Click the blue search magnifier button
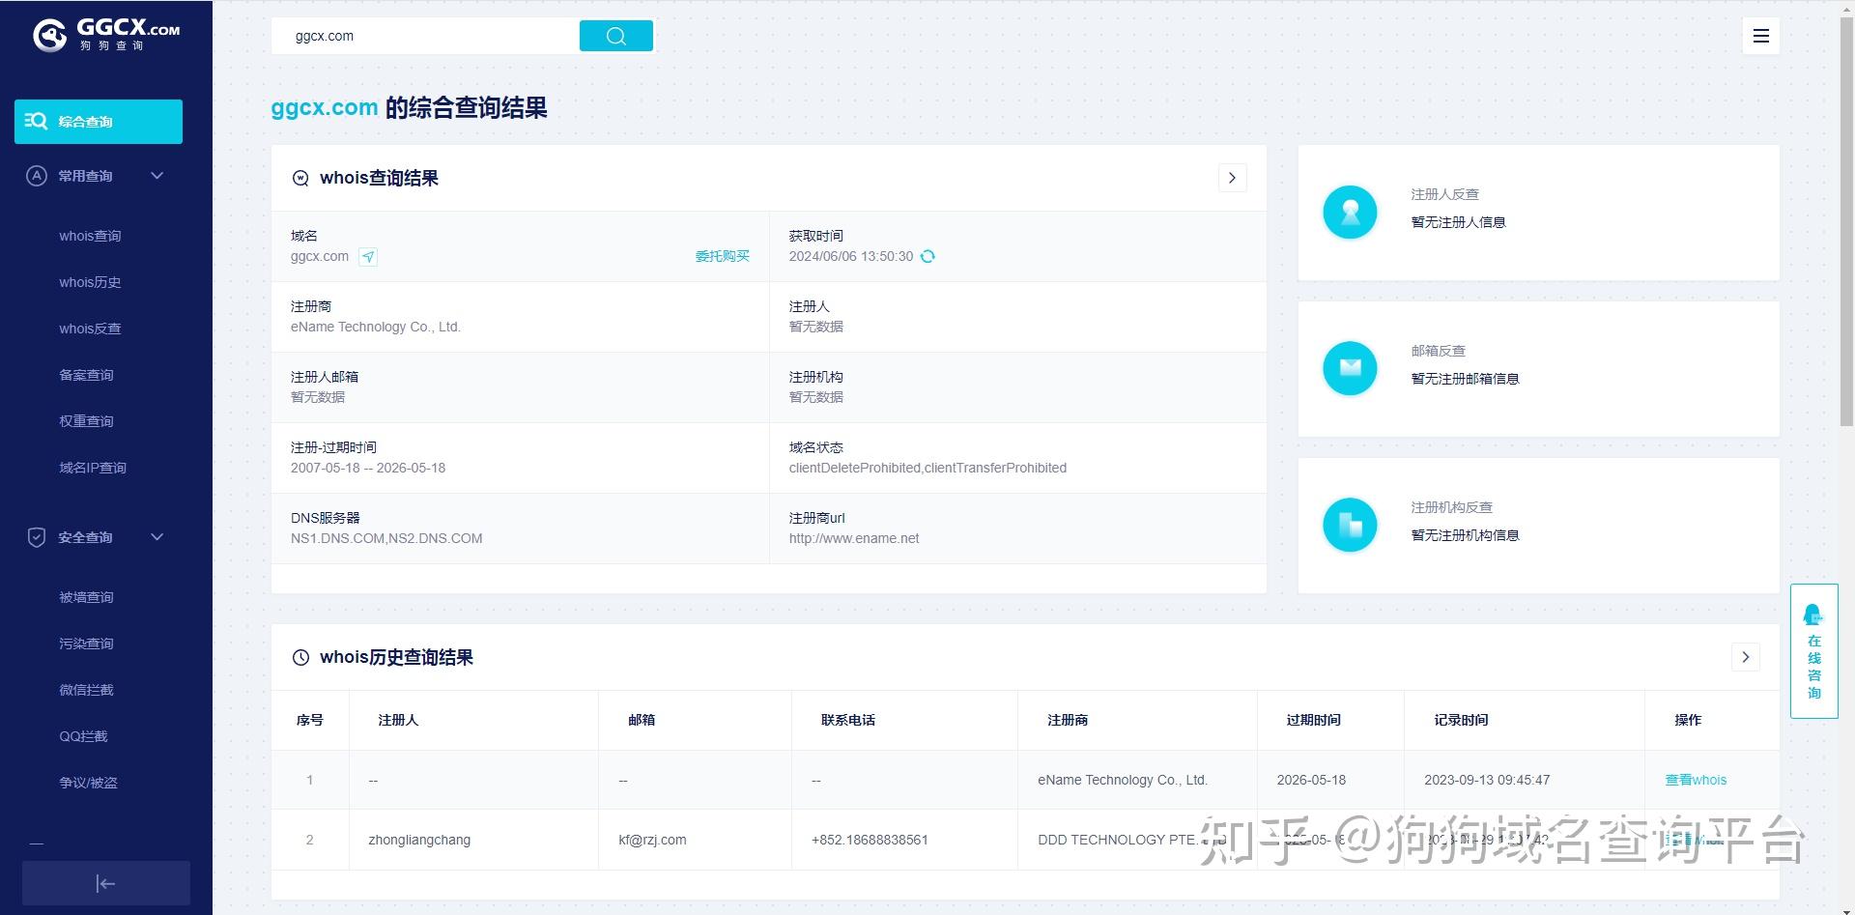Screen dimensions: 1855x915 click(x=616, y=36)
